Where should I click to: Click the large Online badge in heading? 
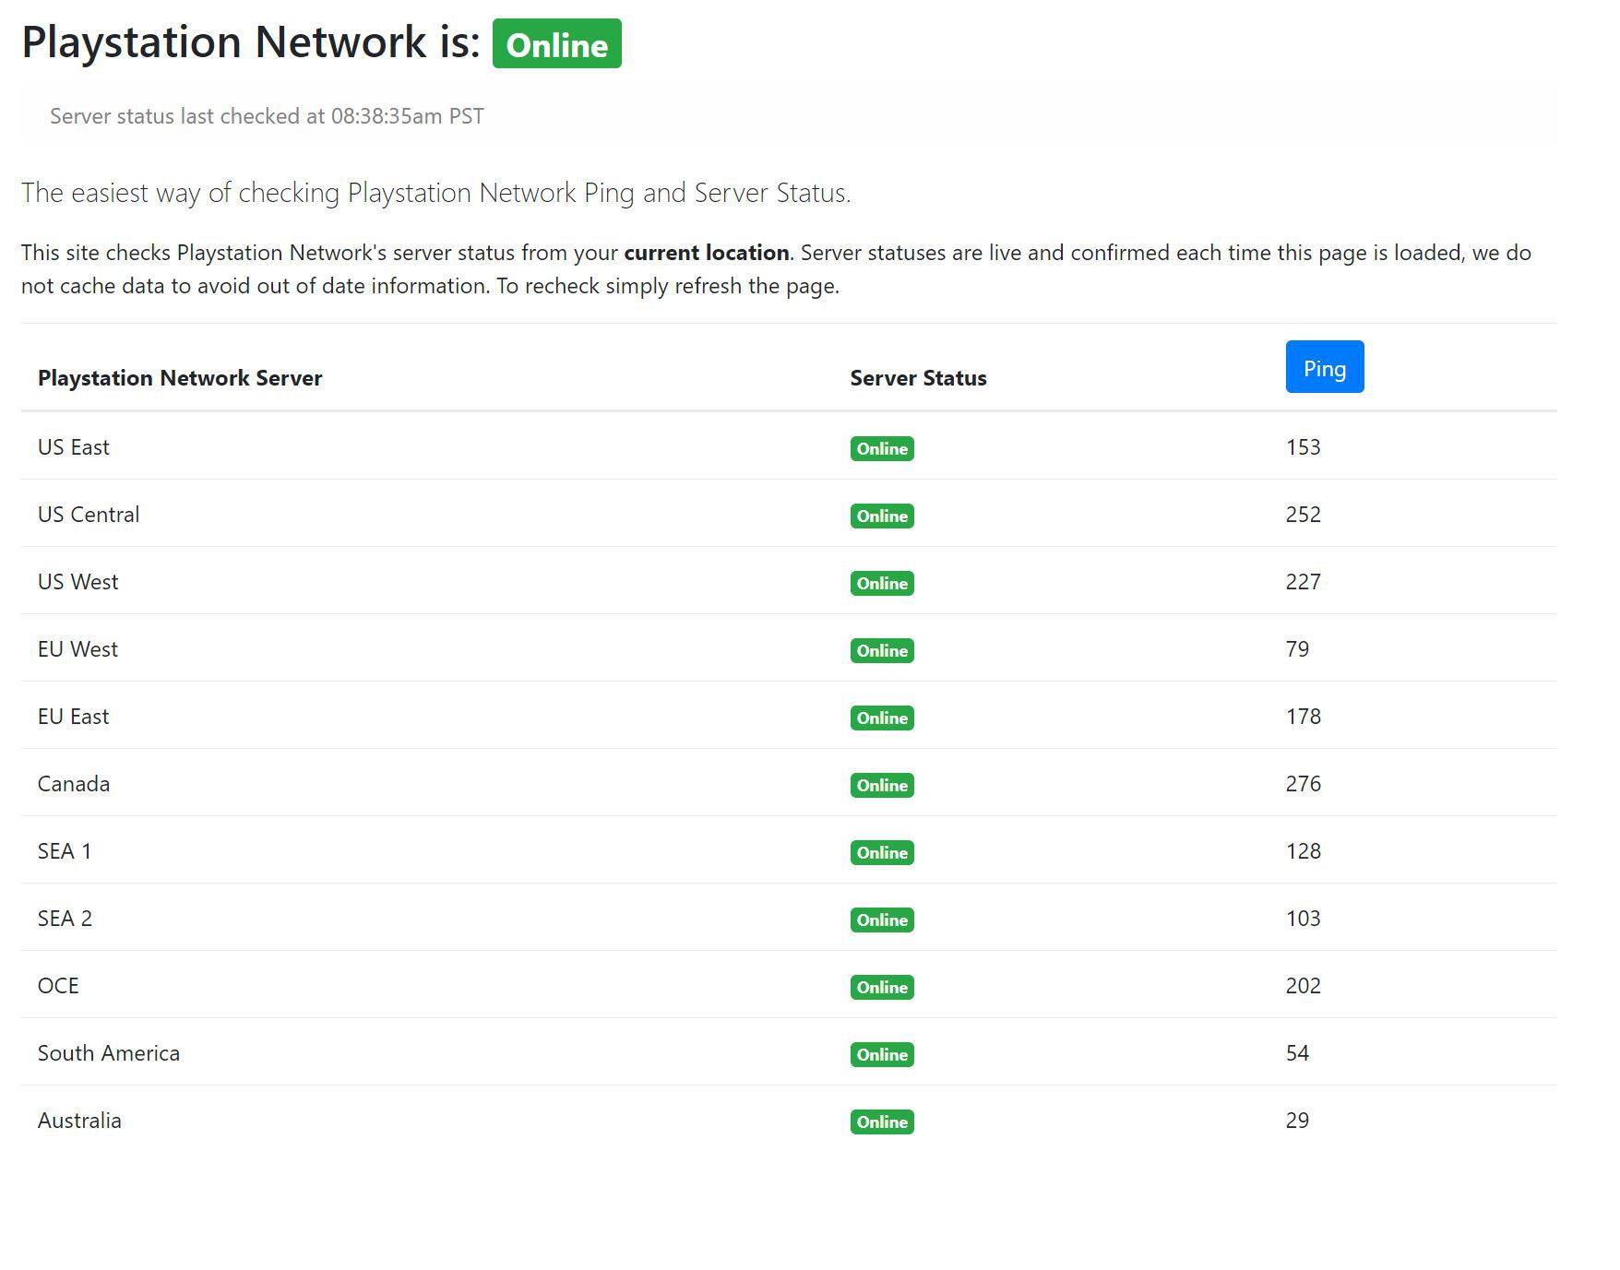(556, 43)
